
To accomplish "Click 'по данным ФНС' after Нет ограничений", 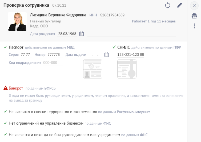I will coord(98,124).
